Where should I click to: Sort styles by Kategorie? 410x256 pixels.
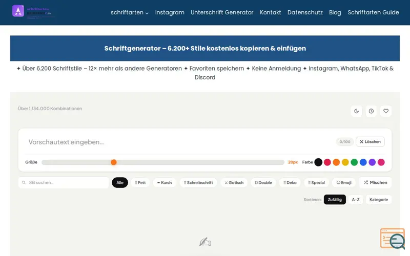(x=379, y=200)
